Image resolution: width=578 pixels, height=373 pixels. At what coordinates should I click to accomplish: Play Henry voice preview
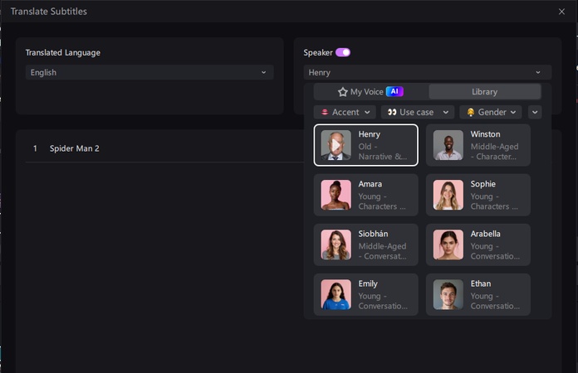coord(336,145)
